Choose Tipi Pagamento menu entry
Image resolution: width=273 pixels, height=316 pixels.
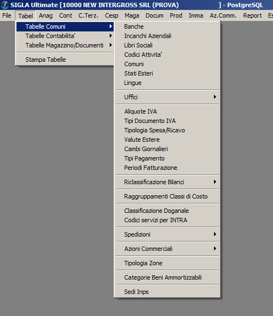pos(167,158)
